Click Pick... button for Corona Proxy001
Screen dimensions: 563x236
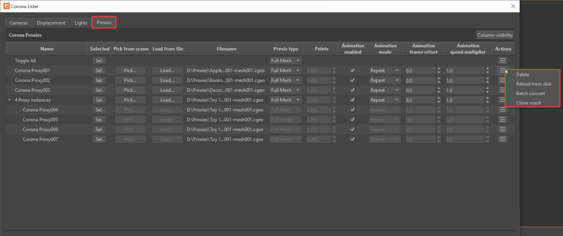pos(130,71)
